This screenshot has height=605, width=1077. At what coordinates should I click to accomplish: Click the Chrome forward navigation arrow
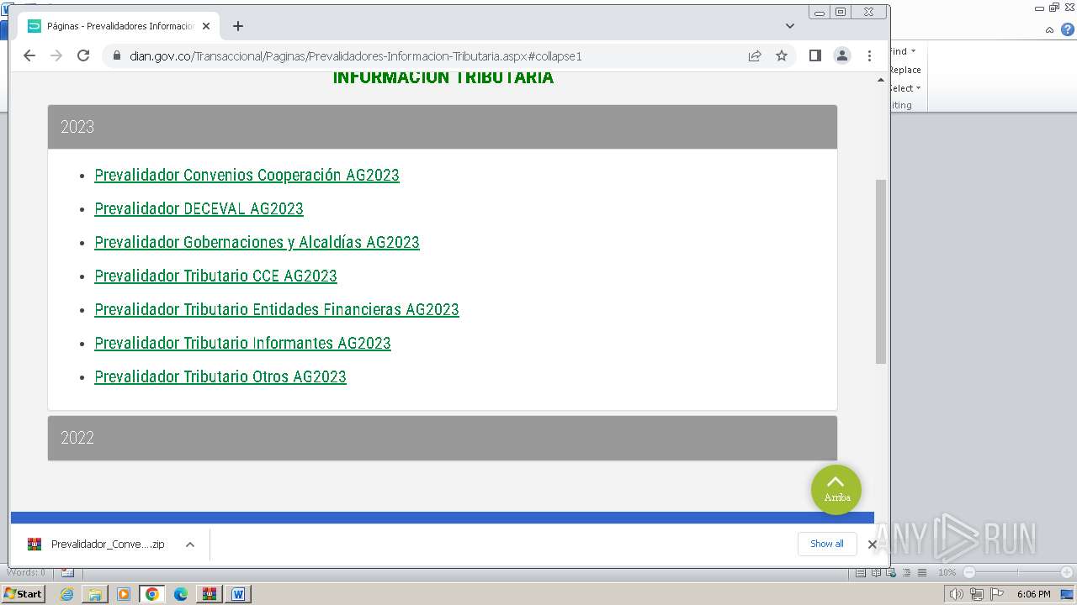[56, 55]
